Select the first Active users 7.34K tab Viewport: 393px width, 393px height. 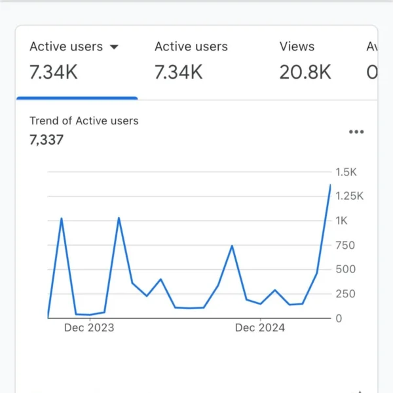(77, 63)
